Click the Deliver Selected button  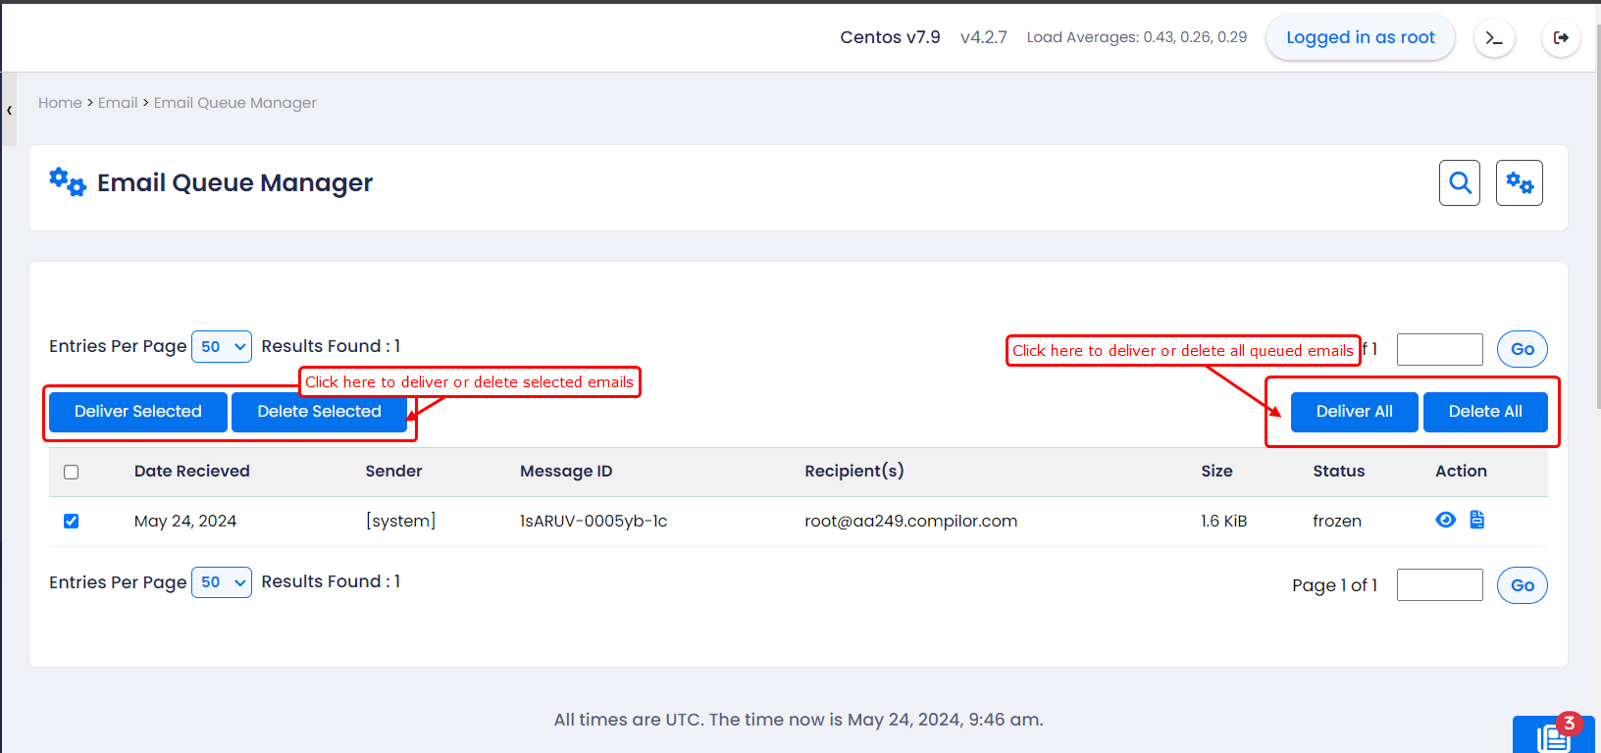(x=138, y=412)
